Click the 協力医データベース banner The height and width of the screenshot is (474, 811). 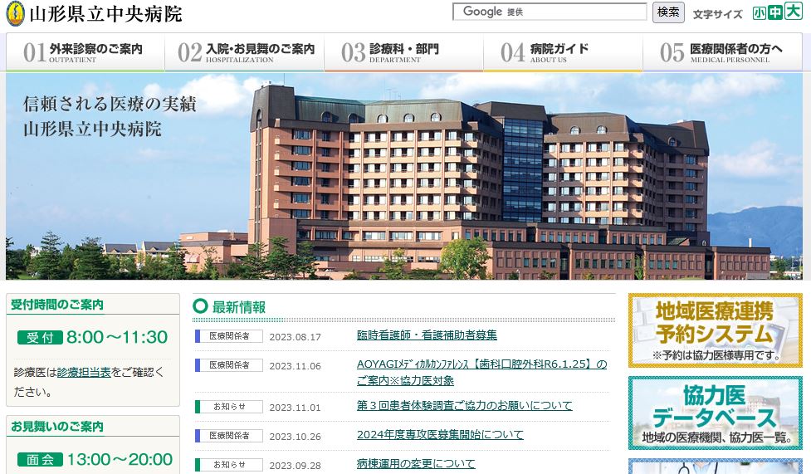[715, 413]
